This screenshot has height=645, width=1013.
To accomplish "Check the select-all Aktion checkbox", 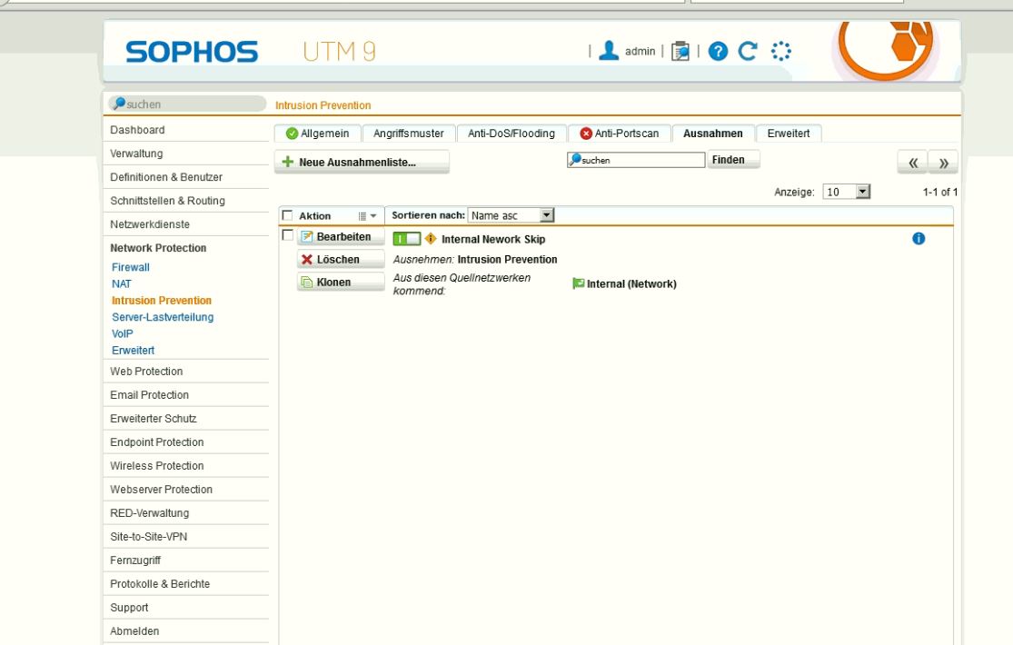I will pos(287,216).
